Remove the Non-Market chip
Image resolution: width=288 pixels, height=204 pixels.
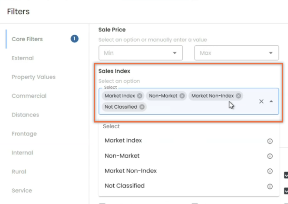pos(182,96)
